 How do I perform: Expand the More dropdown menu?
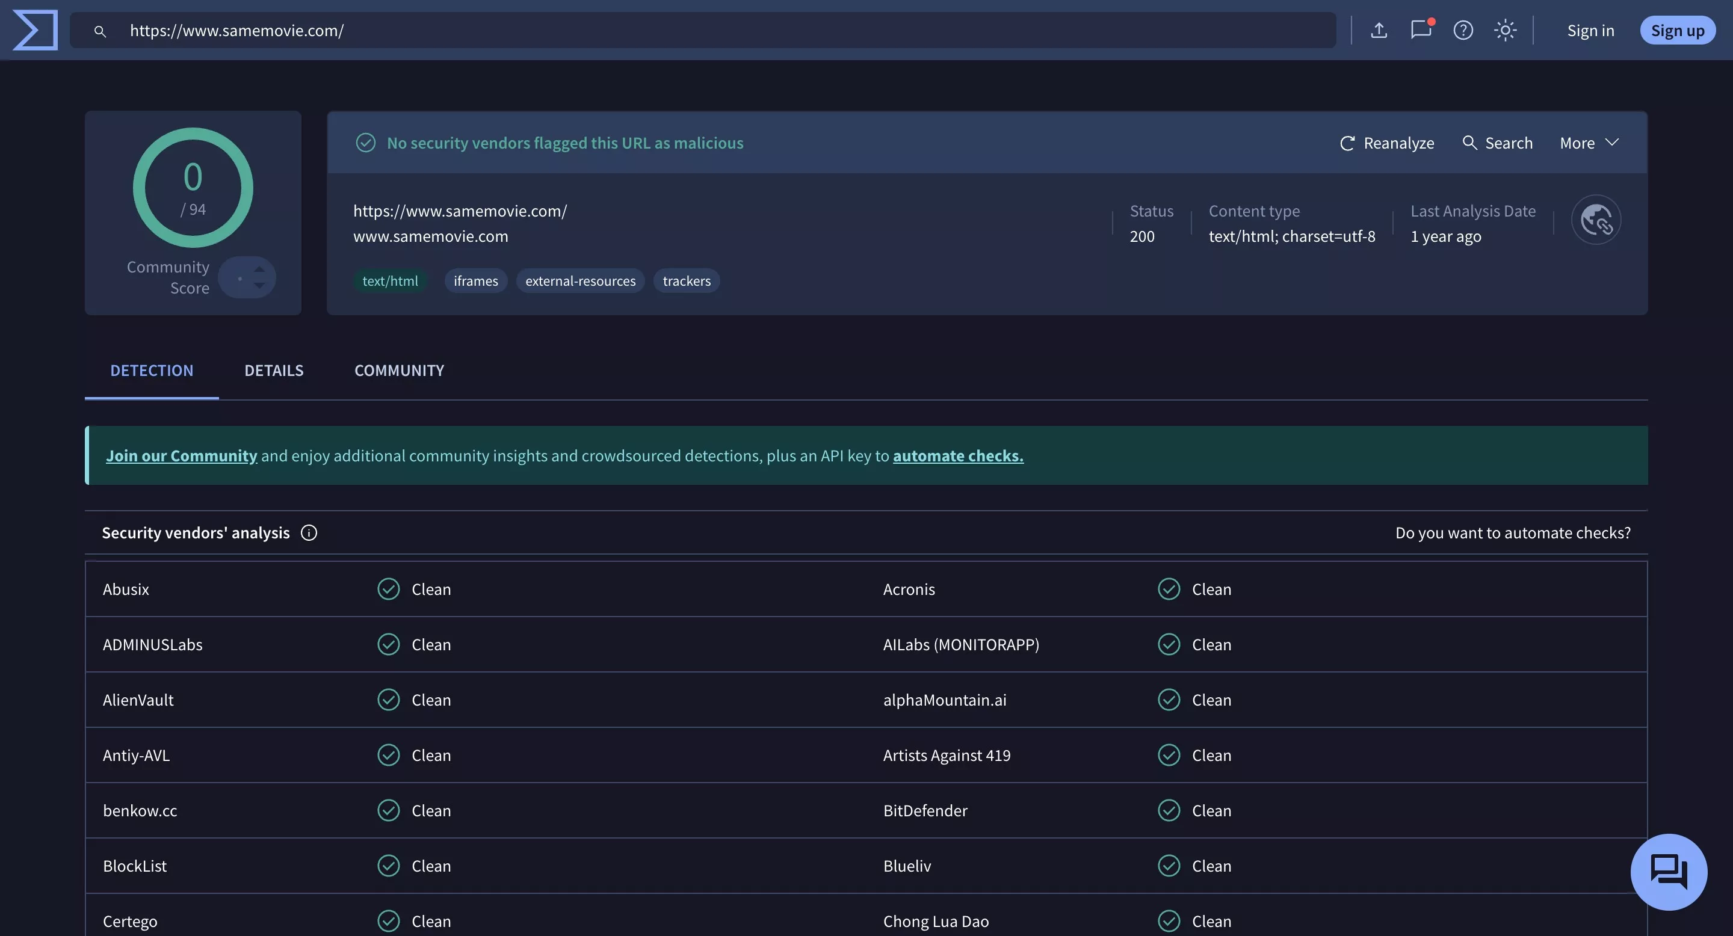click(1589, 143)
